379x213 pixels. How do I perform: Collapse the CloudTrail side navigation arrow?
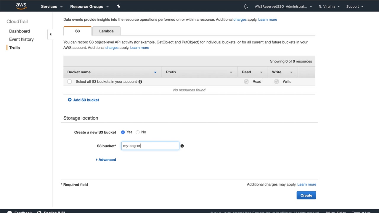tap(50, 34)
